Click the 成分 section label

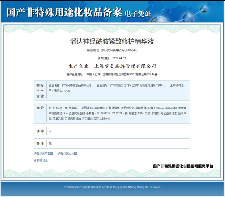(40, 108)
